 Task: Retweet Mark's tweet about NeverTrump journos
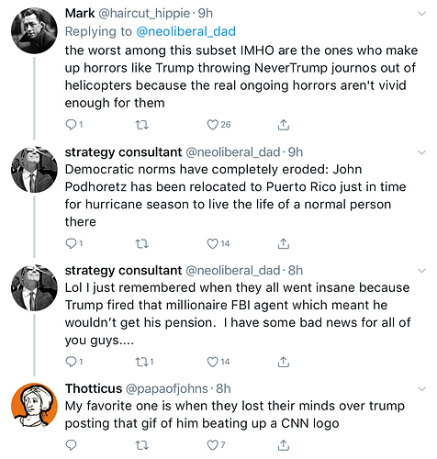coord(142,125)
